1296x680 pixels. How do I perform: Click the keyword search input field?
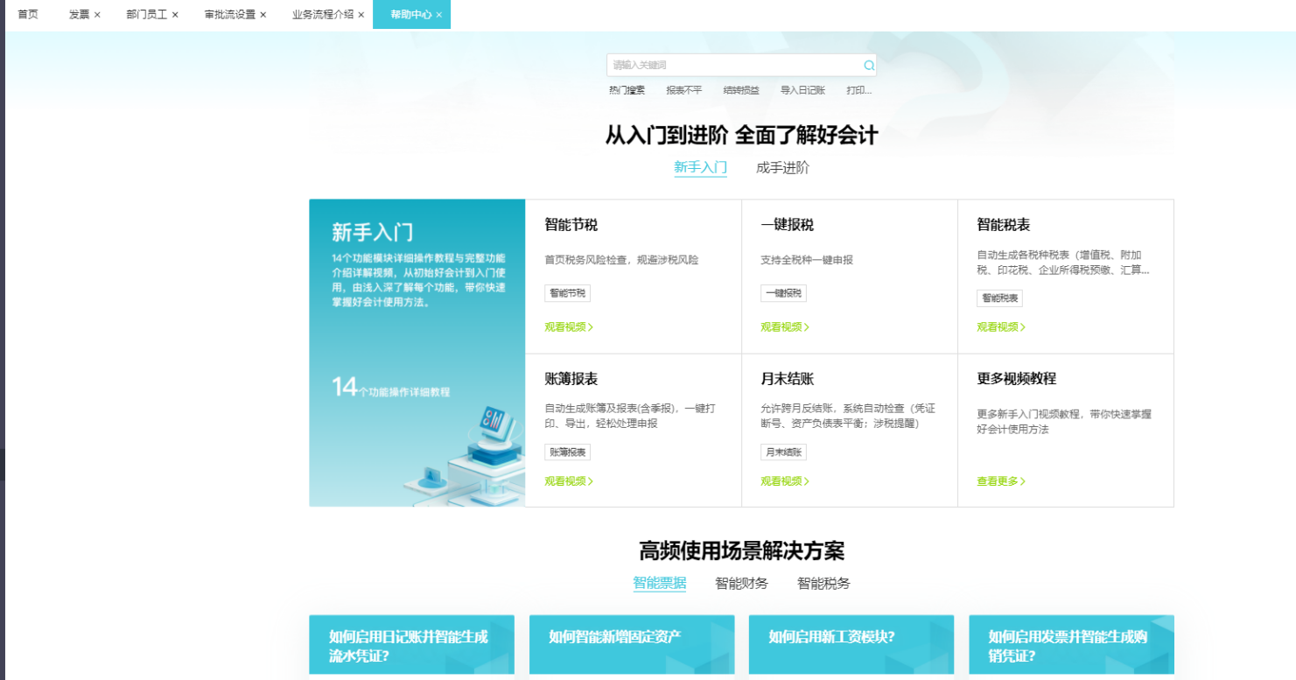[x=735, y=66]
